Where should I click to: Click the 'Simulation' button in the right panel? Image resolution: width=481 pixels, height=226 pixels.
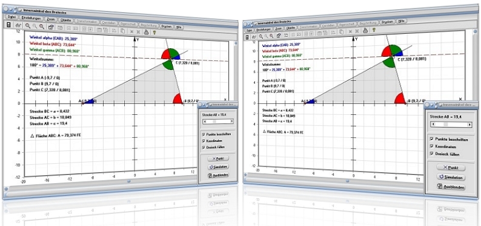451,178
